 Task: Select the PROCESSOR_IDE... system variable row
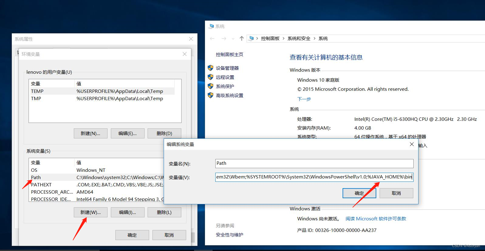pyautogui.click(x=97, y=199)
